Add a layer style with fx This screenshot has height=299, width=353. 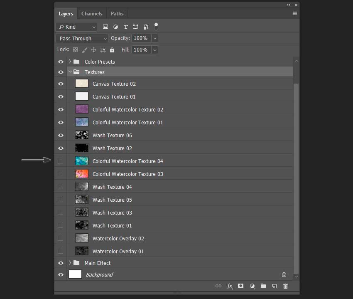click(230, 286)
